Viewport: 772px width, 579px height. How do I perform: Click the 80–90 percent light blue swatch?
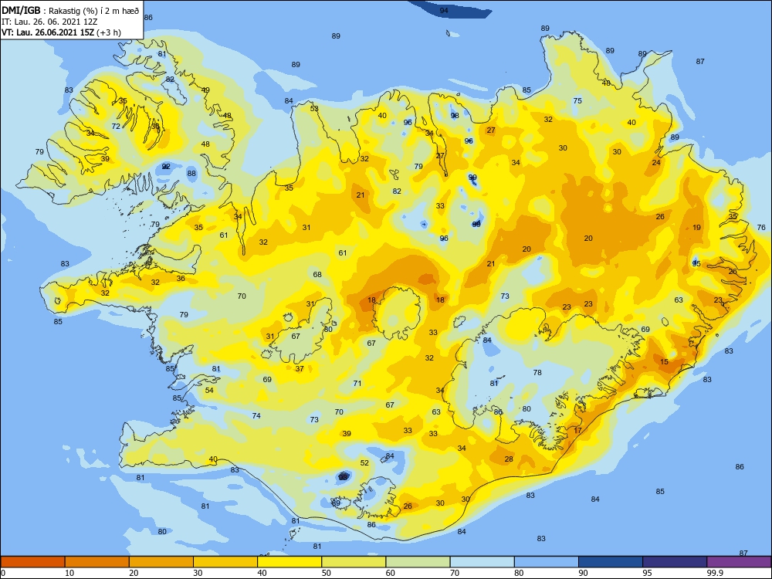[546, 562]
